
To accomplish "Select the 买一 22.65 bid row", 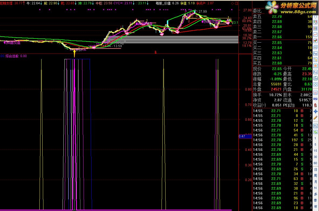I will (282, 43).
